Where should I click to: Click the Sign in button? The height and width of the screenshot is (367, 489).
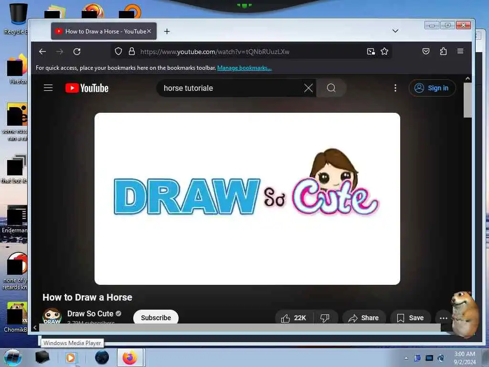click(432, 88)
